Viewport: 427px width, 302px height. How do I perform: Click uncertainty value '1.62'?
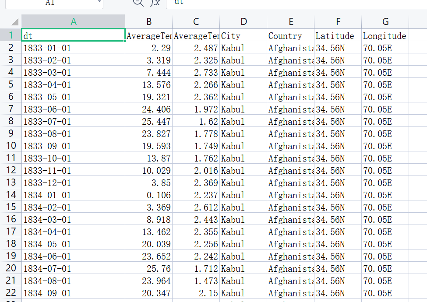196,121
